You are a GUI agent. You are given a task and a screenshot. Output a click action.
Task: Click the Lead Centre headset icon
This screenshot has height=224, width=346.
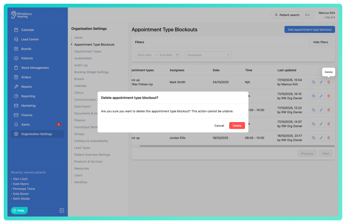(x=16, y=39)
